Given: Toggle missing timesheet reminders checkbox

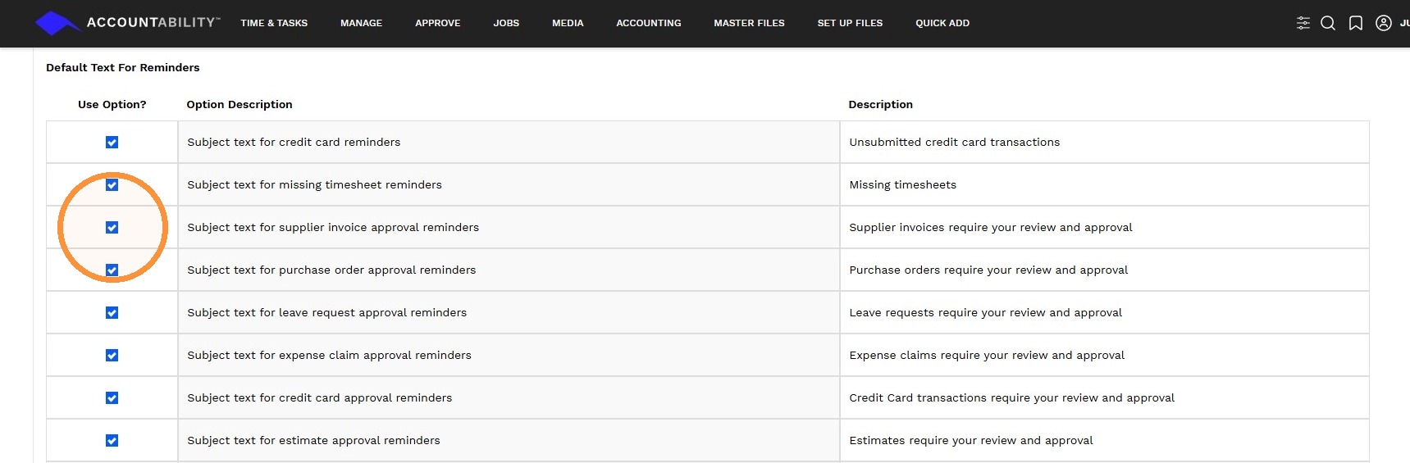Looking at the screenshot, I should pyautogui.click(x=112, y=185).
